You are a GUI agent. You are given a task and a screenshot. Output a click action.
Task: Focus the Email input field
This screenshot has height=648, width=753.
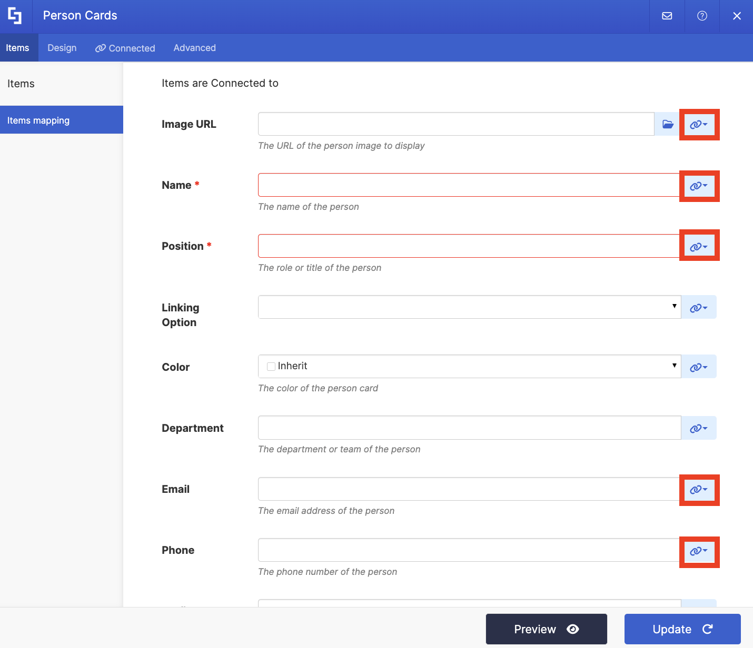tap(469, 489)
